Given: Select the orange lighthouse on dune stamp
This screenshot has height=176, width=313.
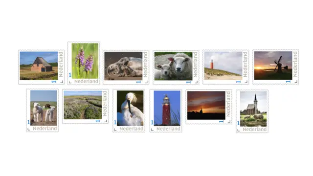Looking at the screenshot, I should (x=226, y=67).
